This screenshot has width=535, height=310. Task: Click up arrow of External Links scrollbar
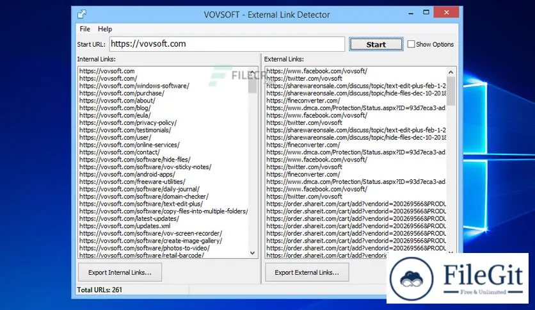tap(451, 72)
